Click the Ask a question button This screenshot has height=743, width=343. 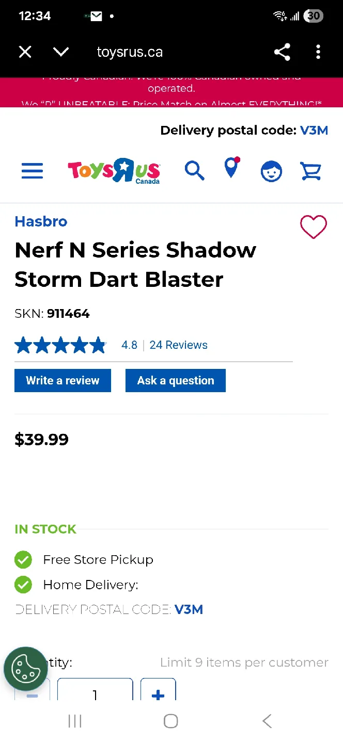pos(175,380)
